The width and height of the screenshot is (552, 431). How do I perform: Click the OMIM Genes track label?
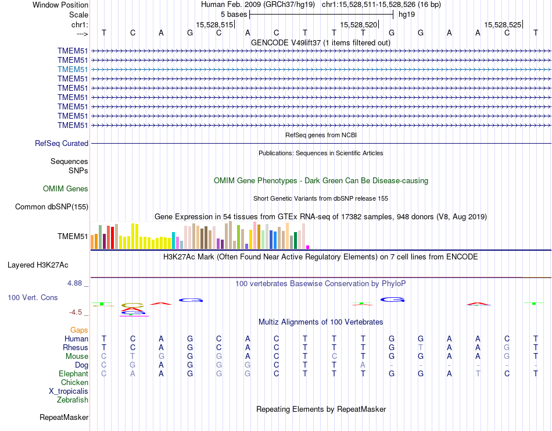click(65, 189)
